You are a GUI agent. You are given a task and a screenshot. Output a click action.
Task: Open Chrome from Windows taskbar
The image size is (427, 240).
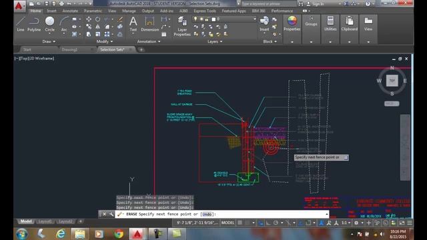(x=119, y=234)
